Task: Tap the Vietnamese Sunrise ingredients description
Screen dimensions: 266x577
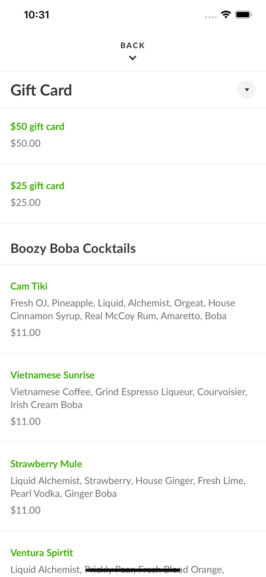Action: 129,398
